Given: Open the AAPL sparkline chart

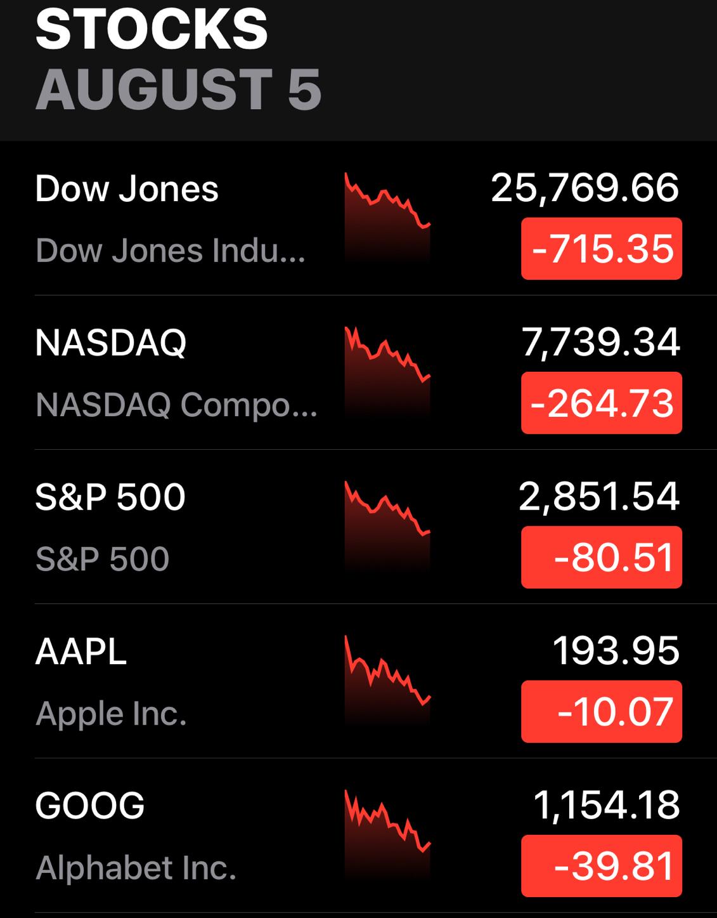Looking at the screenshot, I should pyautogui.click(x=387, y=678).
